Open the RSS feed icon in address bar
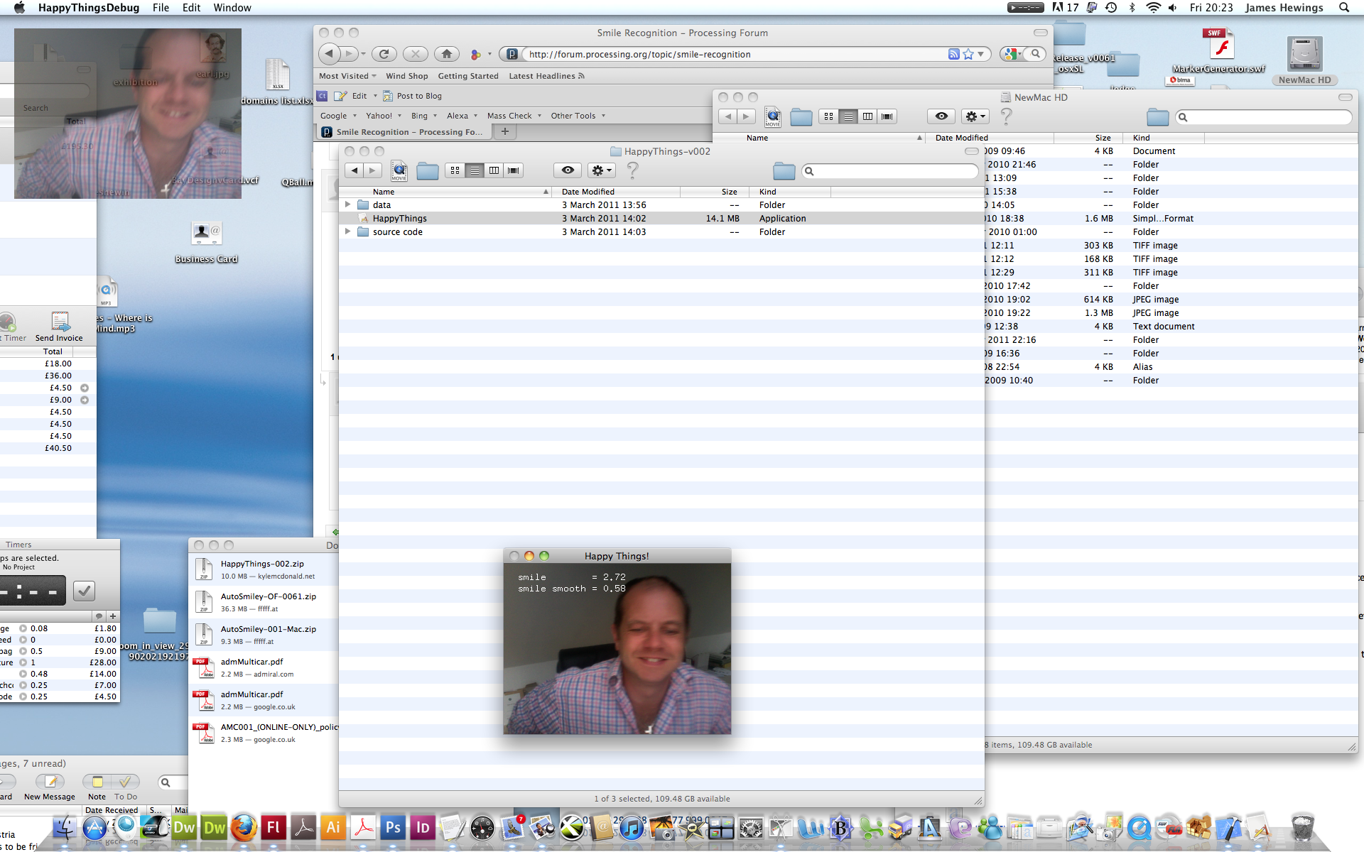The height and width of the screenshot is (852, 1364). [x=953, y=54]
